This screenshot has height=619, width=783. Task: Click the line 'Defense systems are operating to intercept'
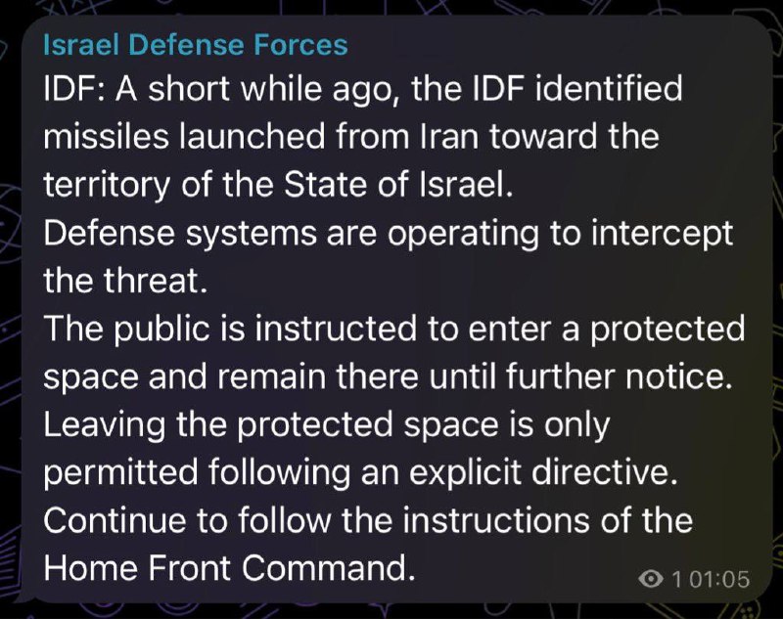388,234
